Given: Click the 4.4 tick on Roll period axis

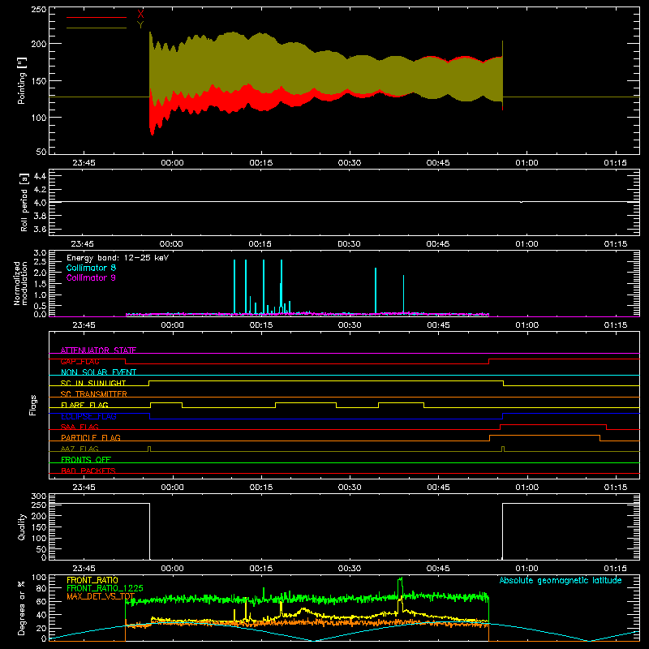Looking at the screenshot, I should [x=40, y=176].
